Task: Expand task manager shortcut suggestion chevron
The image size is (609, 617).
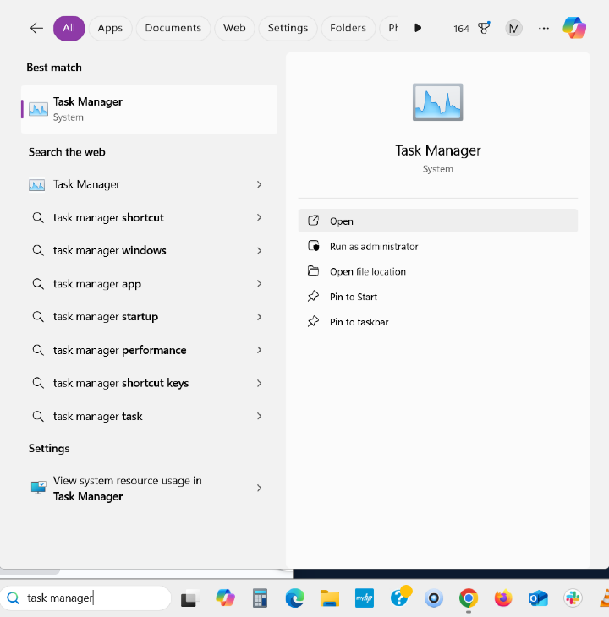Action: point(259,217)
